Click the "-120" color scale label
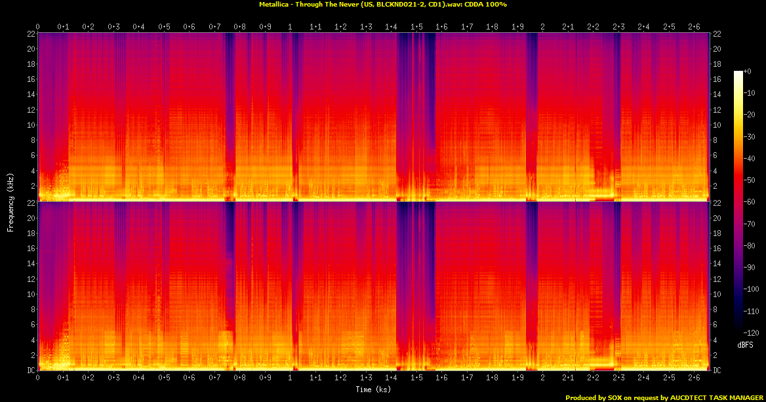Viewport: 766px width, 402px height. point(752,332)
